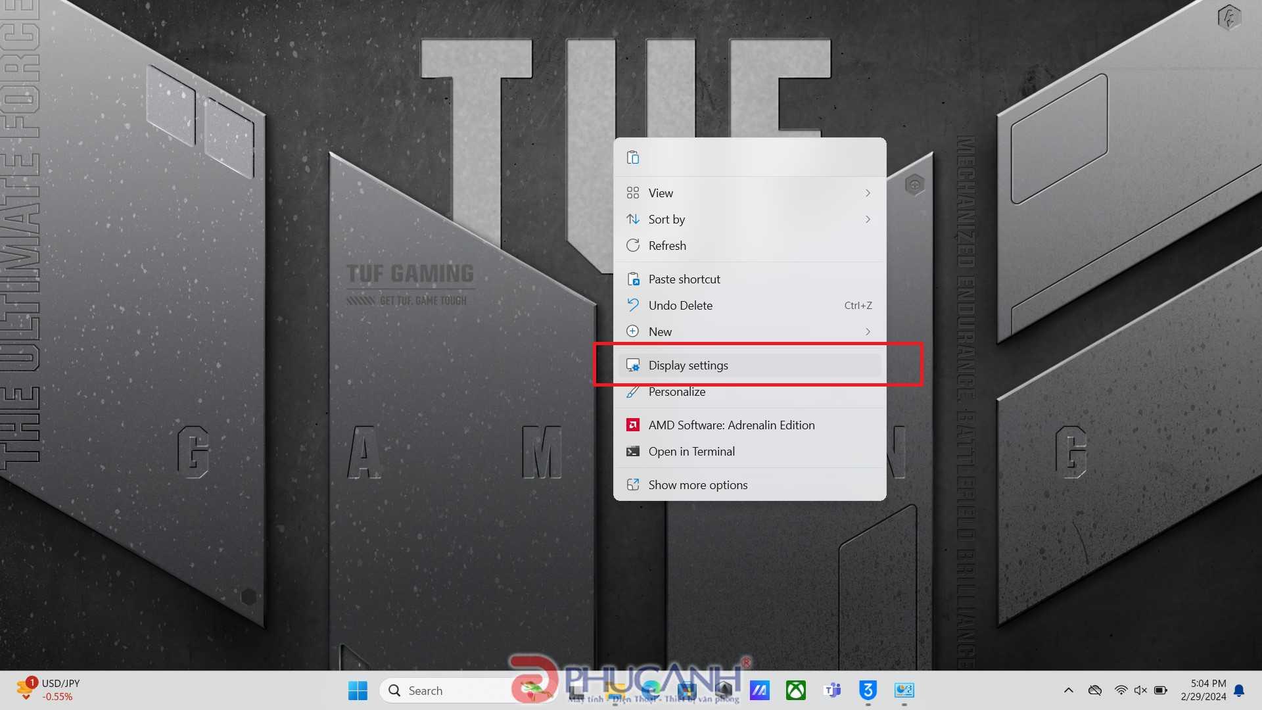Screen dimensions: 1262x710
Task: Open the notification bell in the tray
Action: pyautogui.click(x=1240, y=690)
